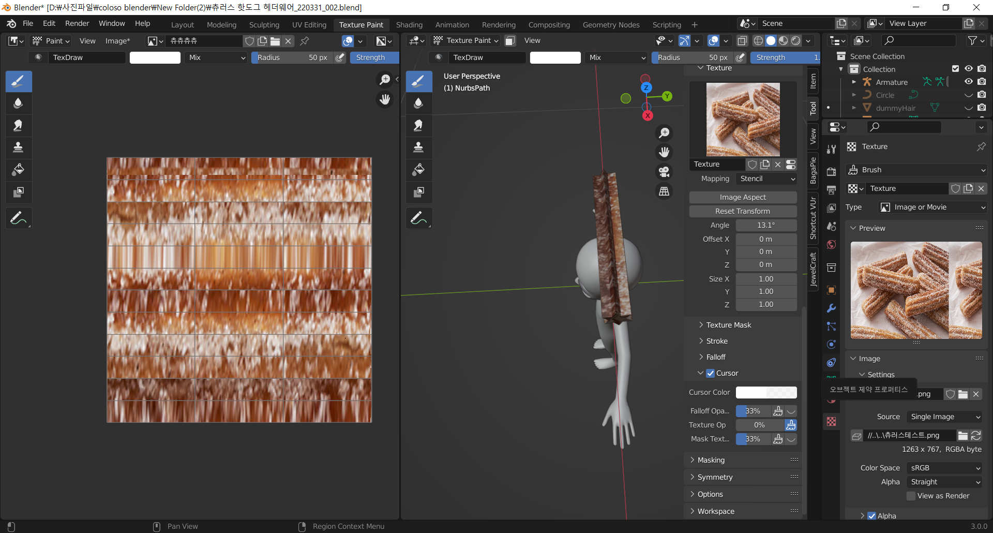Open Item sidebar tab
This screenshot has height=533, width=993.
click(x=813, y=81)
